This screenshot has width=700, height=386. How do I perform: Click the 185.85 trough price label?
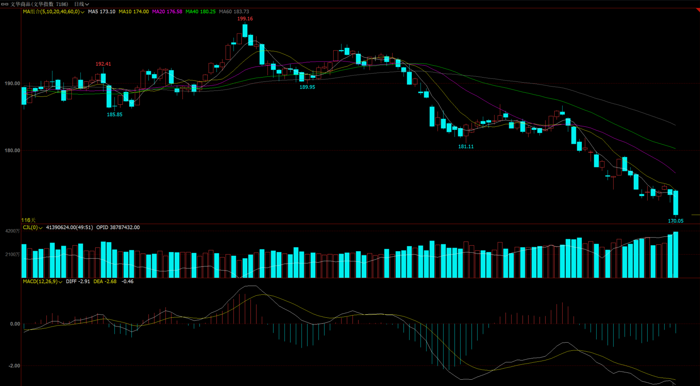pyautogui.click(x=114, y=115)
